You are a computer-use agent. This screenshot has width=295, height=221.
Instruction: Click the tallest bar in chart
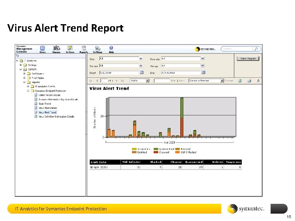[182, 117]
